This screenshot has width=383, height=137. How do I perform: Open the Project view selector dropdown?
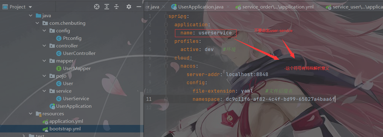17,7
